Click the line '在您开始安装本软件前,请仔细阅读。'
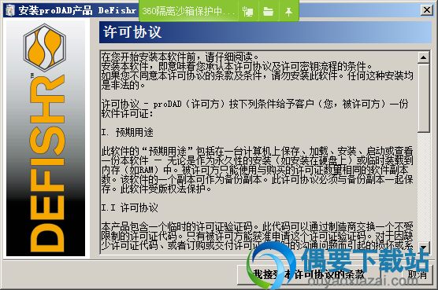 click(x=180, y=57)
